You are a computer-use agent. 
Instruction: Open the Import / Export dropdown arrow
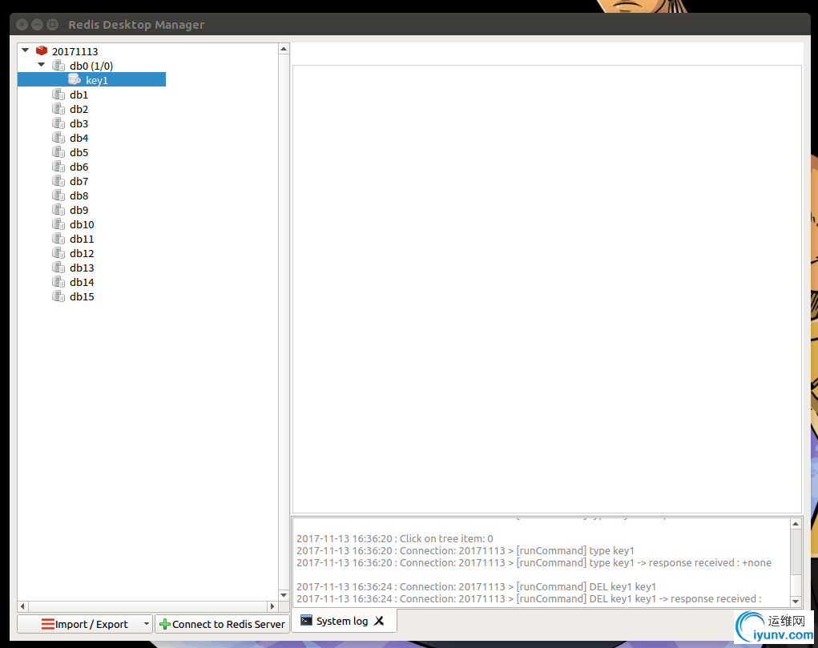pos(147,623)
